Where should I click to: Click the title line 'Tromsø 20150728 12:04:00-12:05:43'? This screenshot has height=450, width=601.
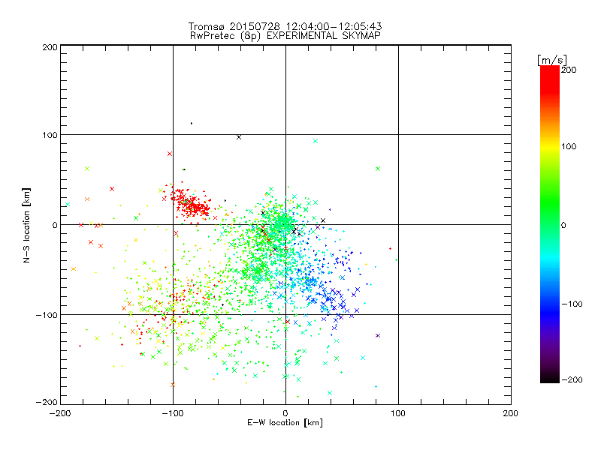[x=285, y=26]
